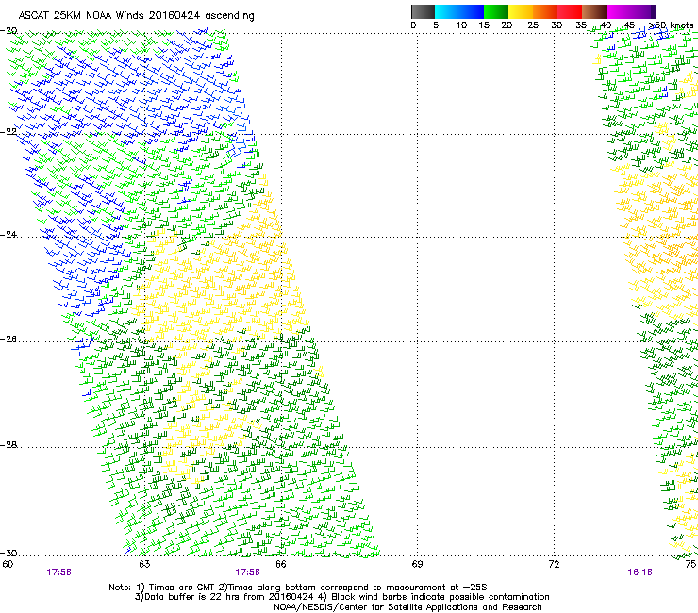Pick the dark blue segment of the legend
This screenshot has height=613, width=698.
click(x=471, y=11)
